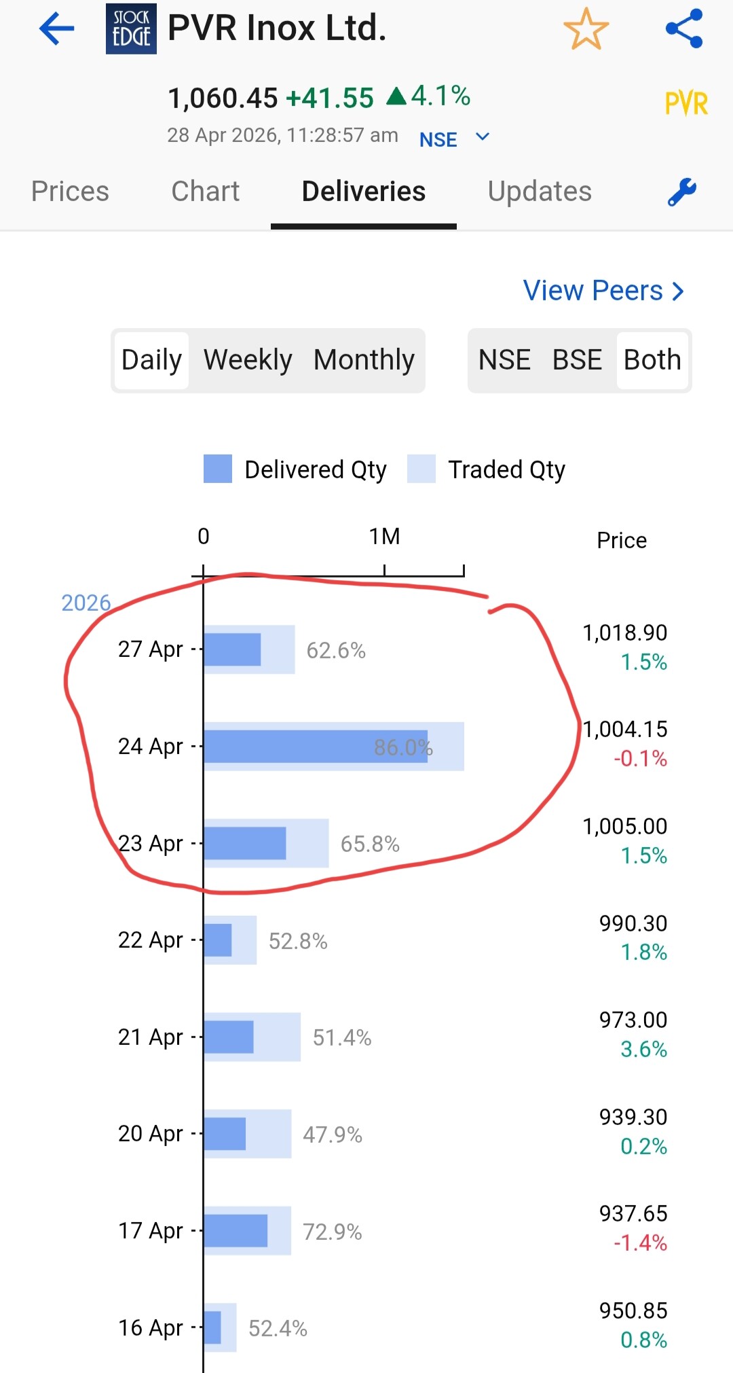
Task: Select the Daily period toggle
Action: (151, 360)
